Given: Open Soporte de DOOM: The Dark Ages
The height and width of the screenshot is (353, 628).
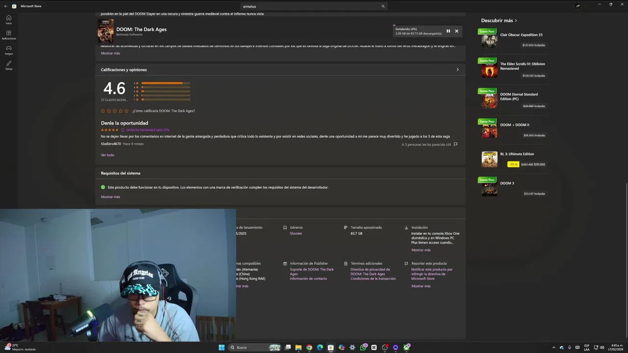Looking at the screenshot, I should [312, 272].
